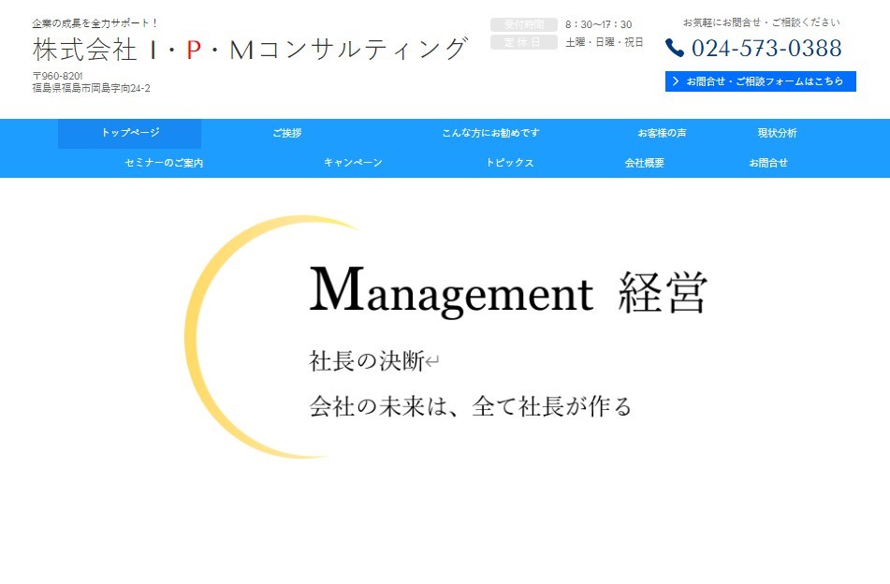Screen dimensions: 890x584
Task: Click the arrow icon on the contact form button
Action: click(677, 81)
